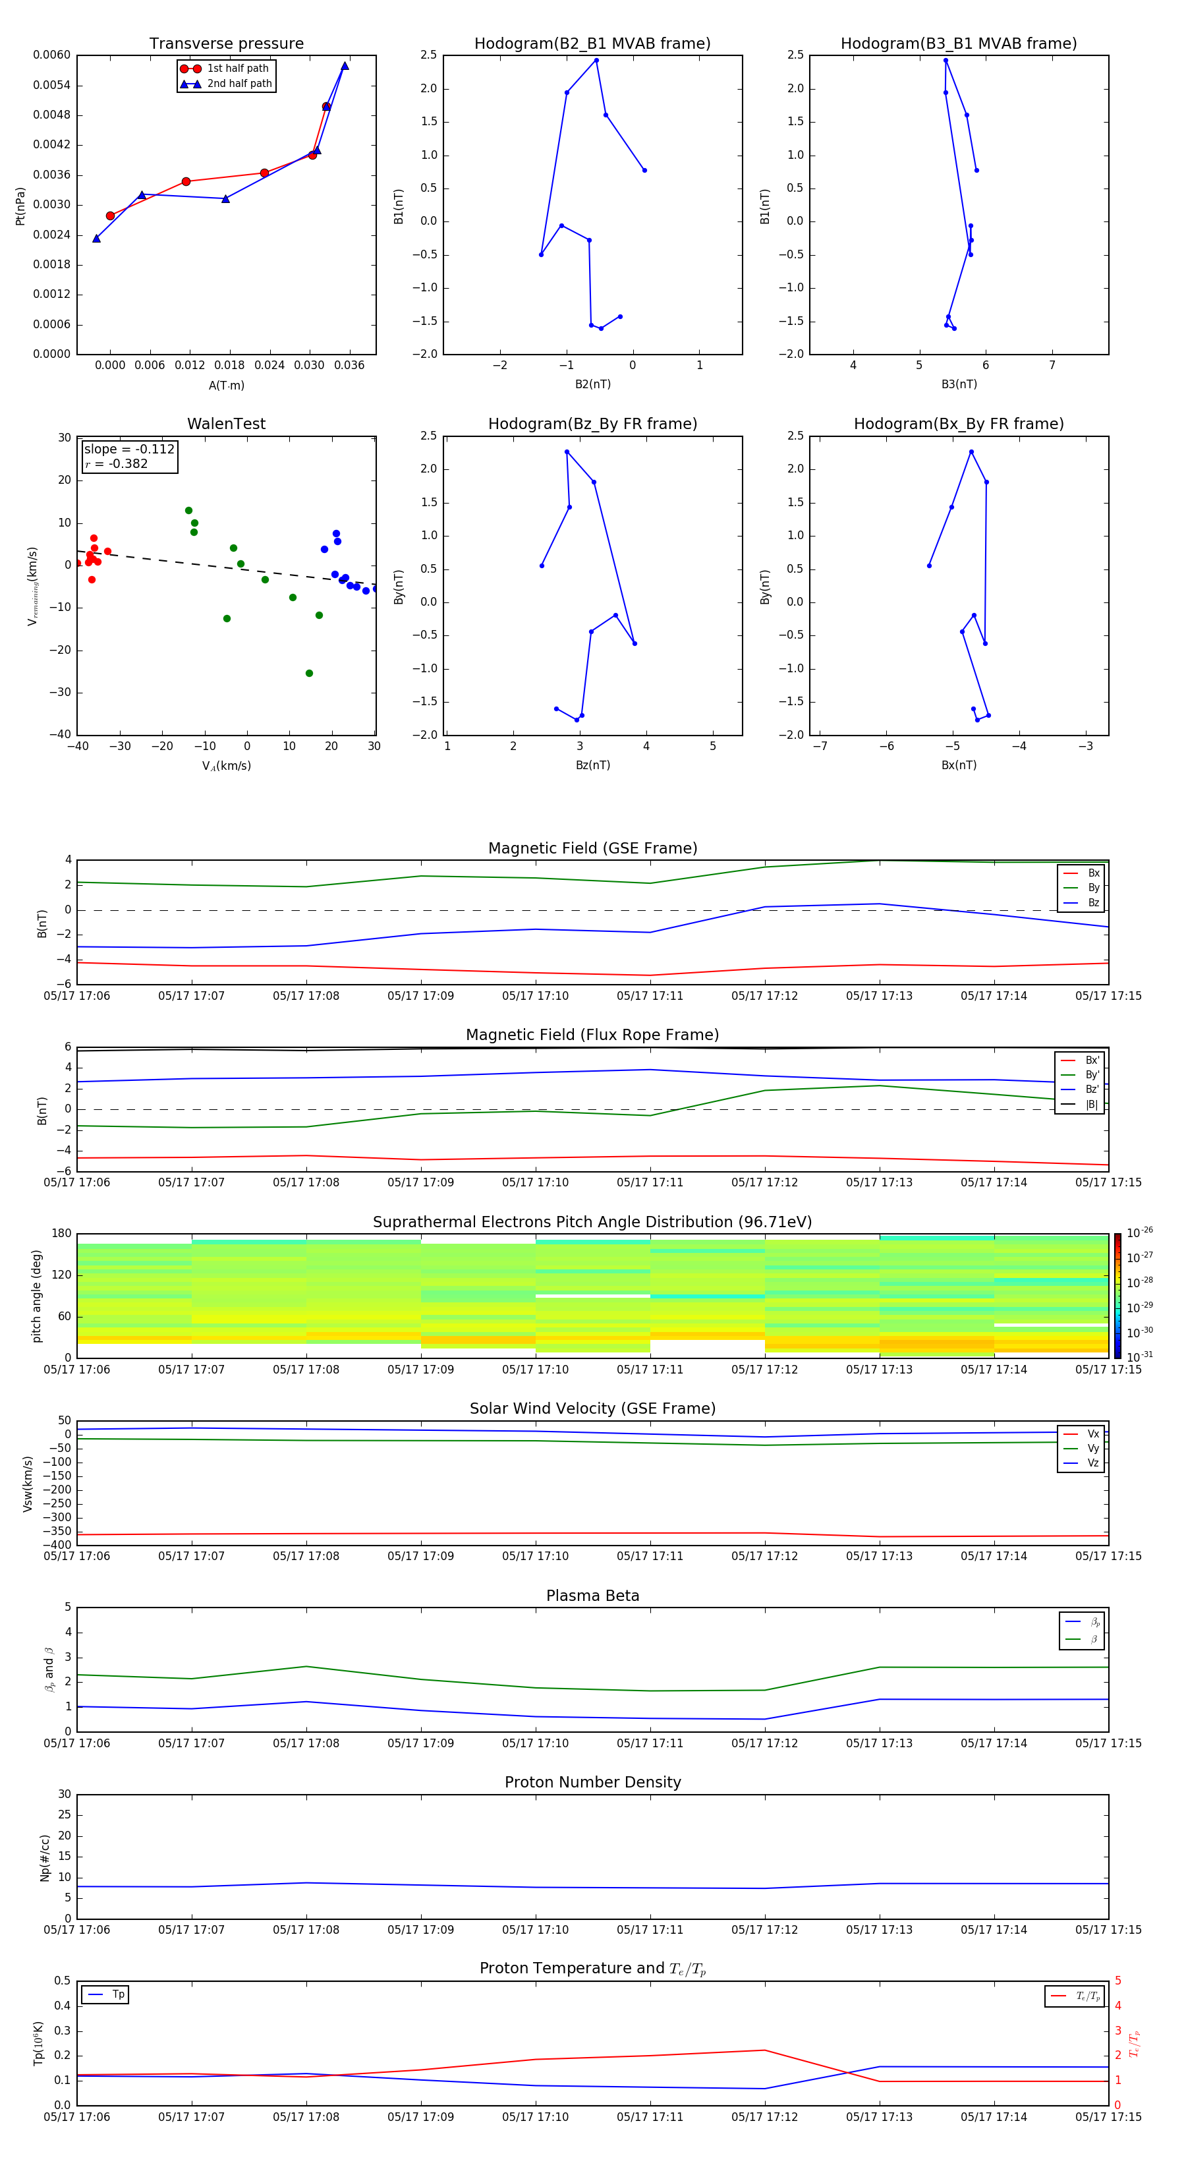Click the 'V_A(km/s)' axis label in WalenTest
1186x2175 pixels.
point(226,766)
